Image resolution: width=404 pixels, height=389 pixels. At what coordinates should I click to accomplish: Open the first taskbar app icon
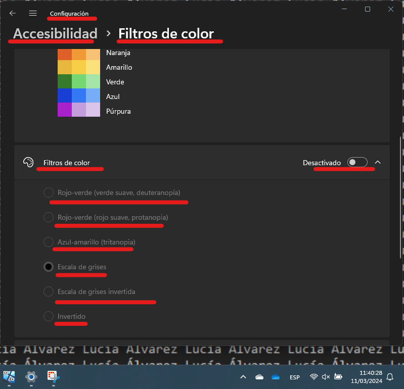[x=9, y=377]
